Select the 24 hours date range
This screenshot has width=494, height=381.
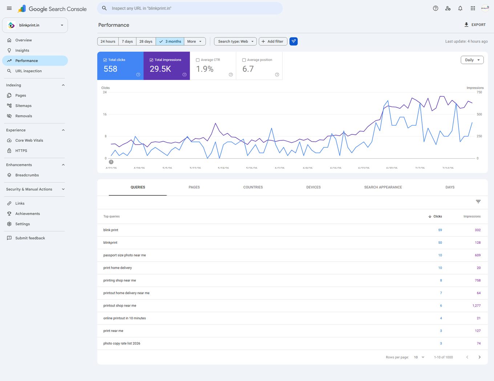108,41
